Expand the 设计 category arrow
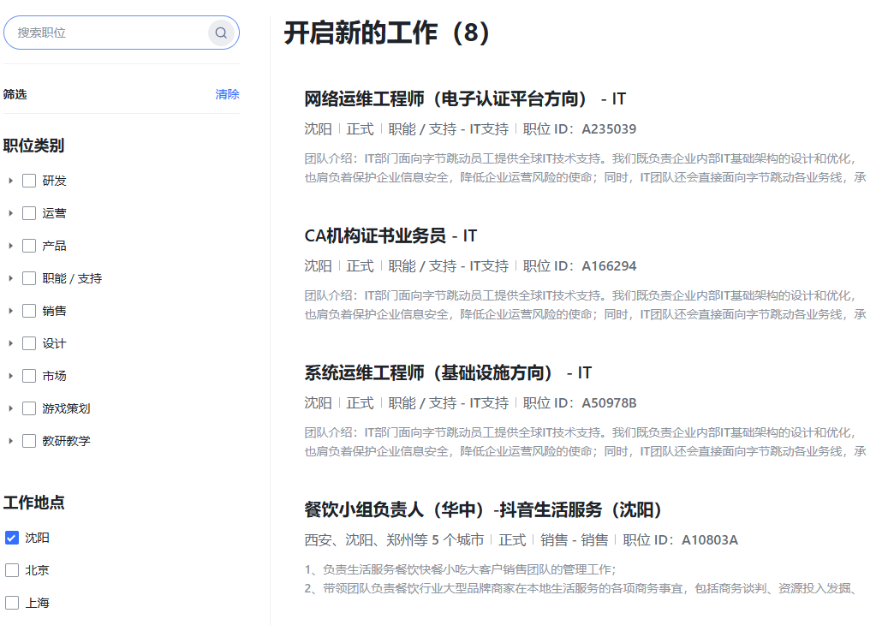This screenshot has width=888, height=625. click(x=11, y=343)
